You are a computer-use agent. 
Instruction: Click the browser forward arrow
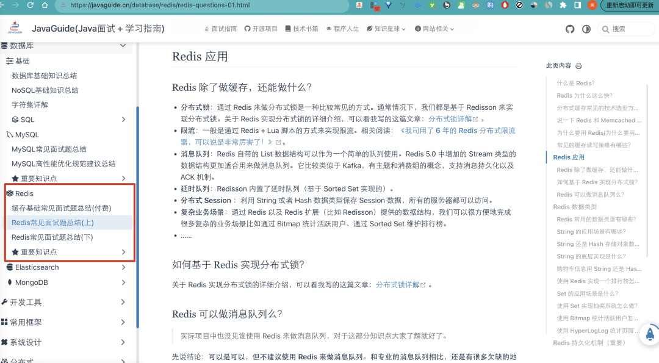(15, 5)
